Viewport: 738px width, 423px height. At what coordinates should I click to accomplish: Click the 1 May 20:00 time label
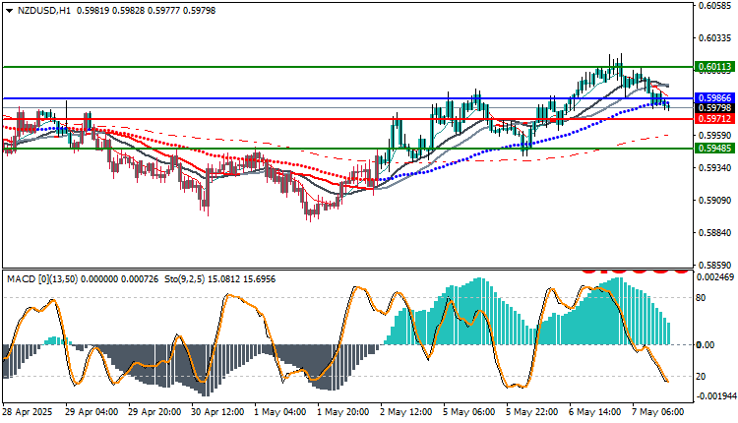coord(343,412)
